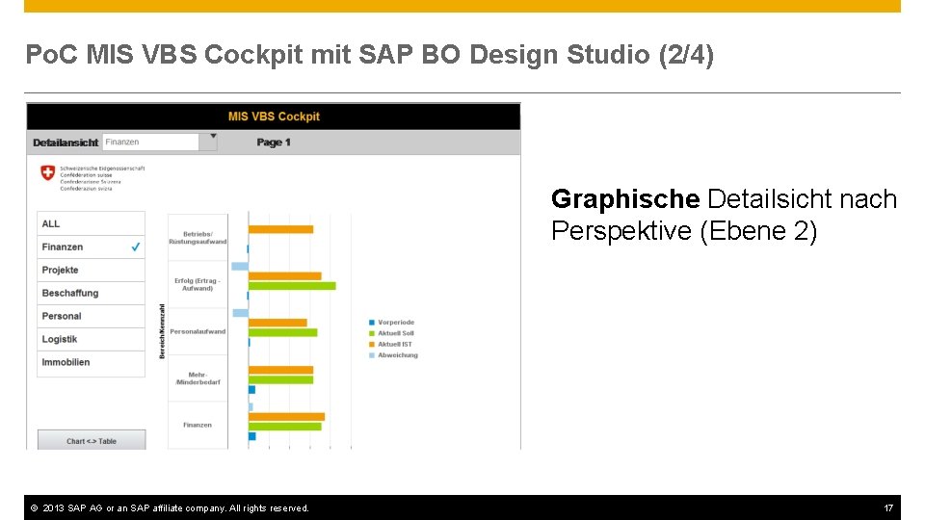Click the orange bar for Betriebs-/Rüstungsaufwand
The image size is (925, 520).
coord(280,229)
